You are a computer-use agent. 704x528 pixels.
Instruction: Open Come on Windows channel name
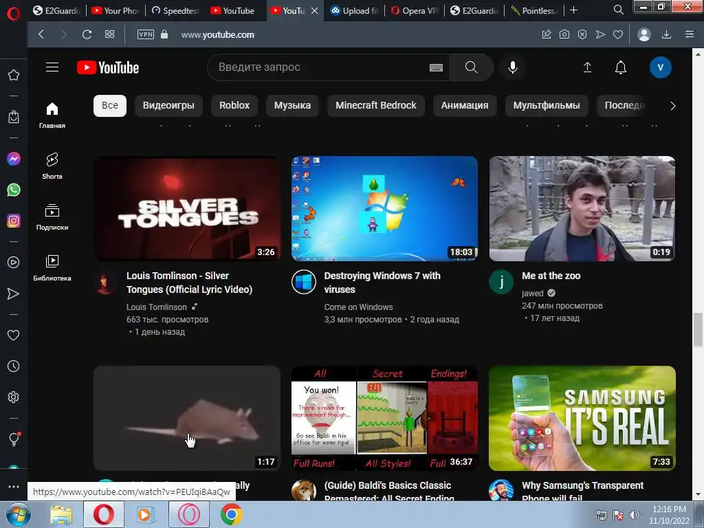pos(358,307)
